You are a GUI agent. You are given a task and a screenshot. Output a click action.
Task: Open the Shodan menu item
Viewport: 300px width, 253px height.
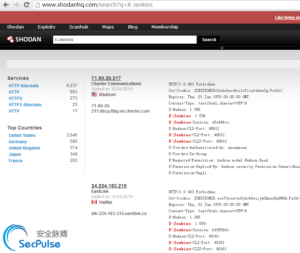click(15, 27)
